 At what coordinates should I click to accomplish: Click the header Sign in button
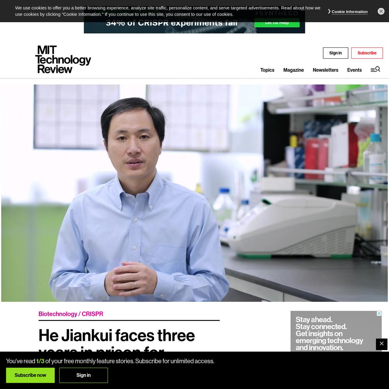[335, 53]
